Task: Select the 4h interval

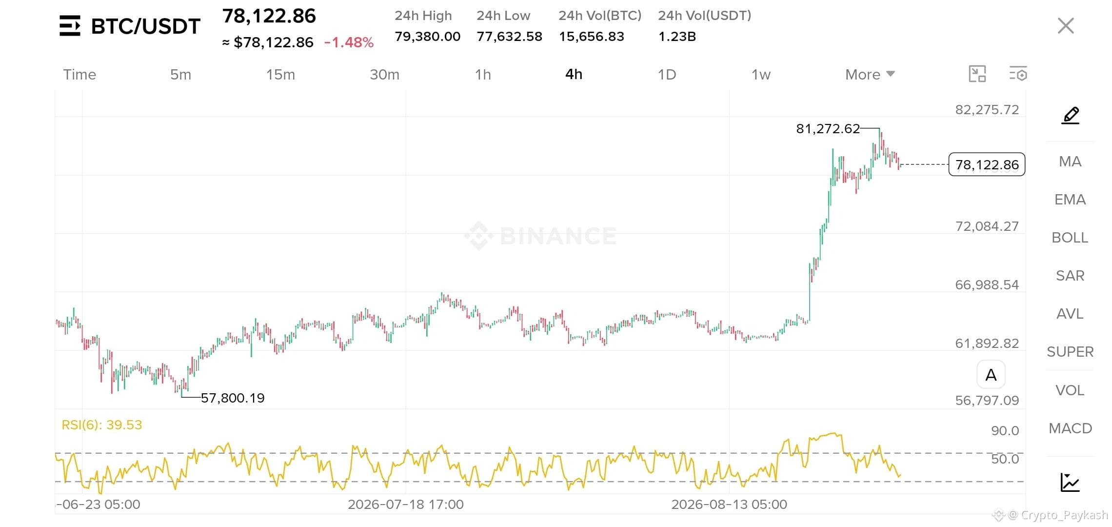Action: (574, 74)
